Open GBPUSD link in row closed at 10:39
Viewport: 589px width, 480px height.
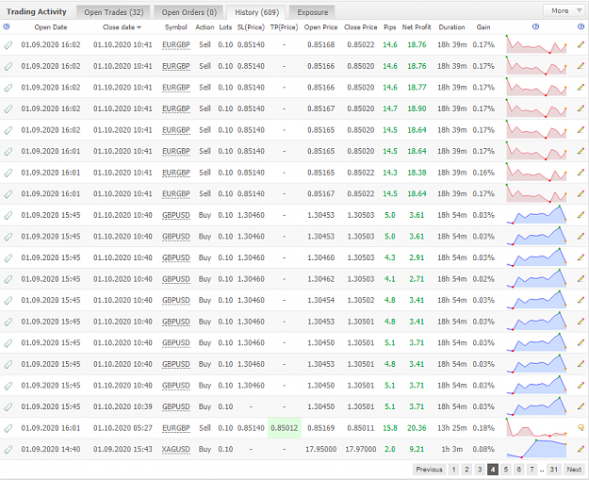176,406
